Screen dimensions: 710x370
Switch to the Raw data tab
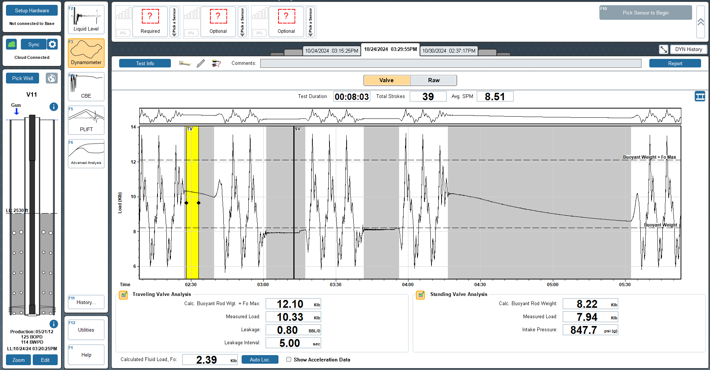point(433,80)
